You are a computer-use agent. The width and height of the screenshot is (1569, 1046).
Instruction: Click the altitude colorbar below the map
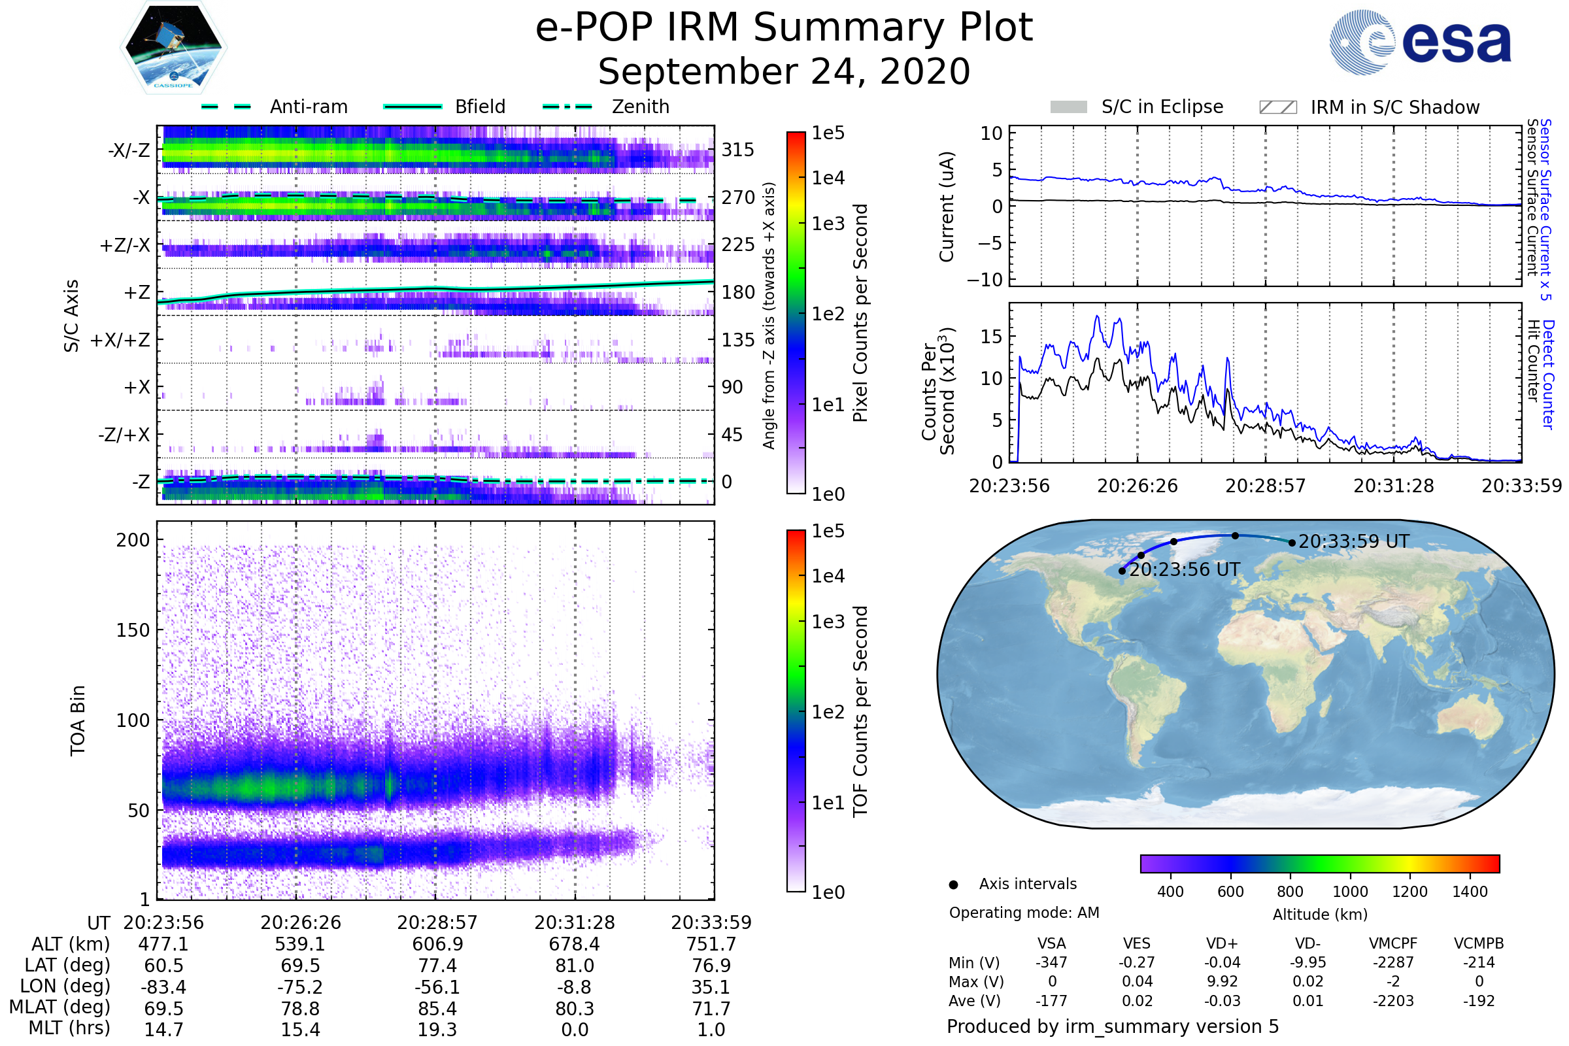[x=1319, y=863]
